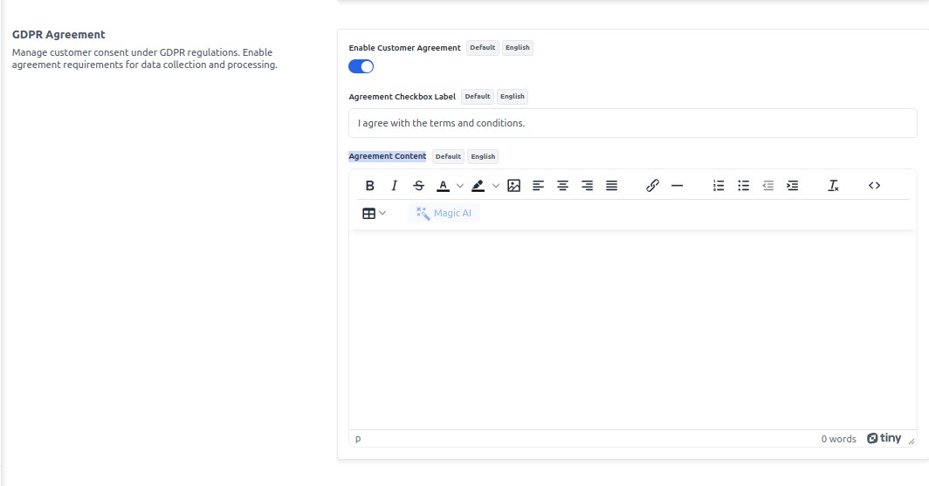Viewport: 929px width, 486px height.
Task: Click the Default badge beside Agreement Checkbox Label
Action: pyautogui.click(x=478, y=97)
